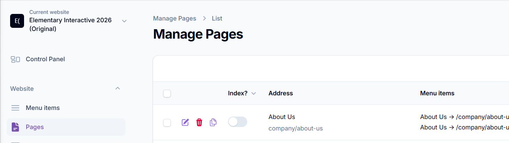Sort by the Index? column chevron
This screenshot has width=509, height=143.
(x=253, y=93)
